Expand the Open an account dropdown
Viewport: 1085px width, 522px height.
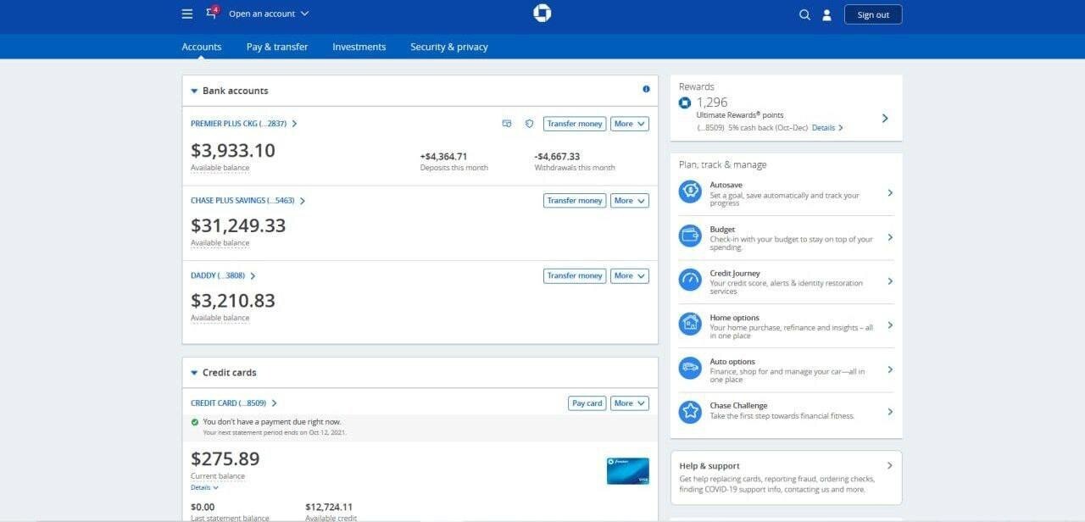pyautogui.click(x=269, y=14)
